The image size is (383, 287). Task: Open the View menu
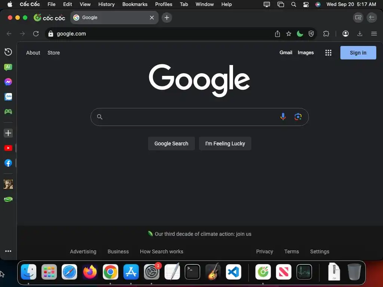(85, 4)
